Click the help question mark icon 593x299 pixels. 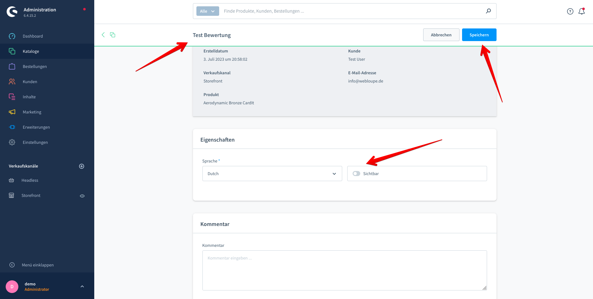[570, 11]
